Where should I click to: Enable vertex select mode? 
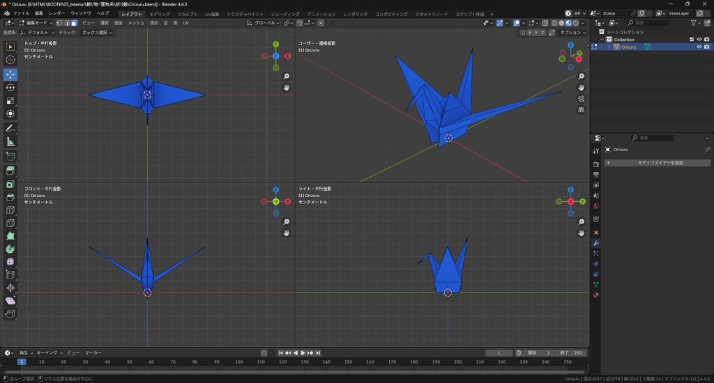point(59,23)
